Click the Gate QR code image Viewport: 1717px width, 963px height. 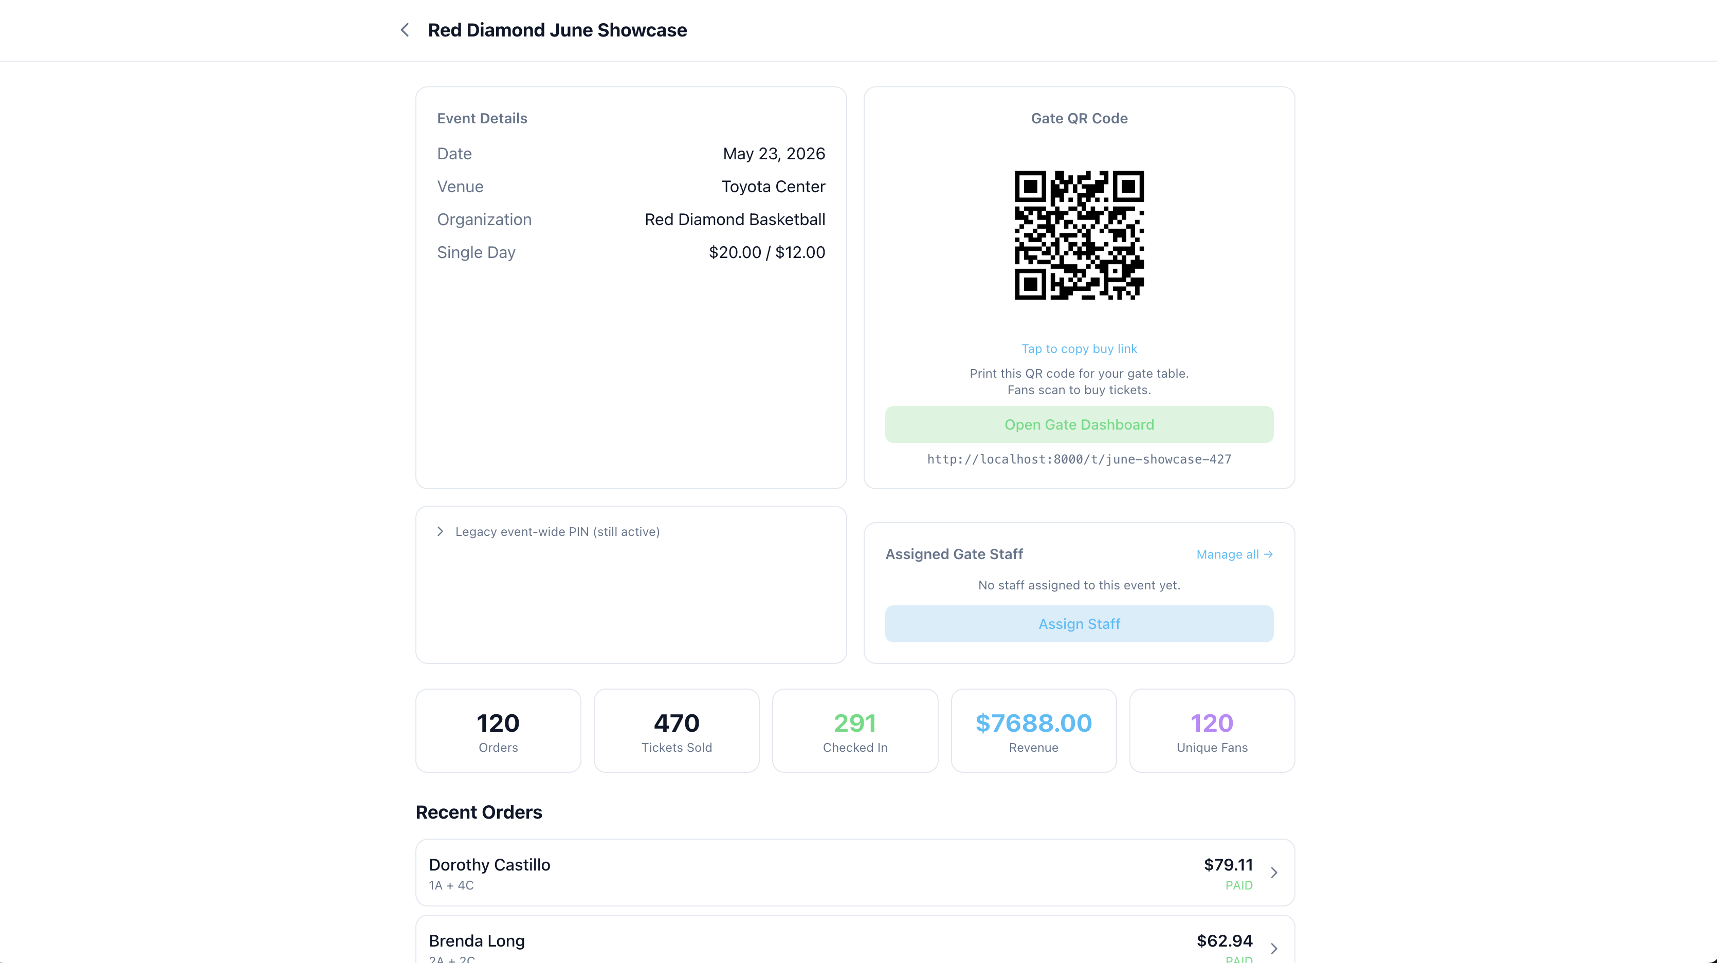pos(1079,235)
